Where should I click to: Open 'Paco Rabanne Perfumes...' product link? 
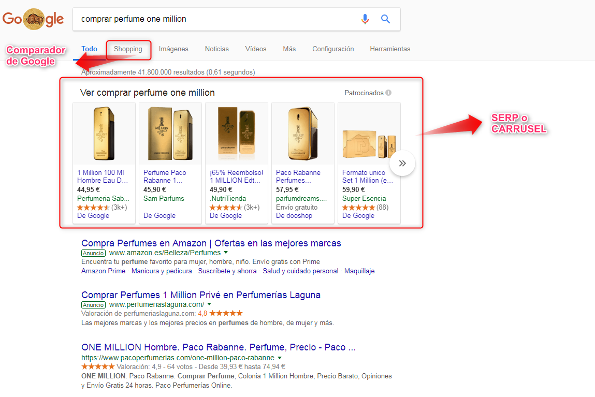tap(298, 177)
